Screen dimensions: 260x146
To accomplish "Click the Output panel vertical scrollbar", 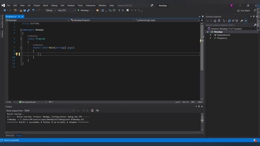I will (202, 122).
